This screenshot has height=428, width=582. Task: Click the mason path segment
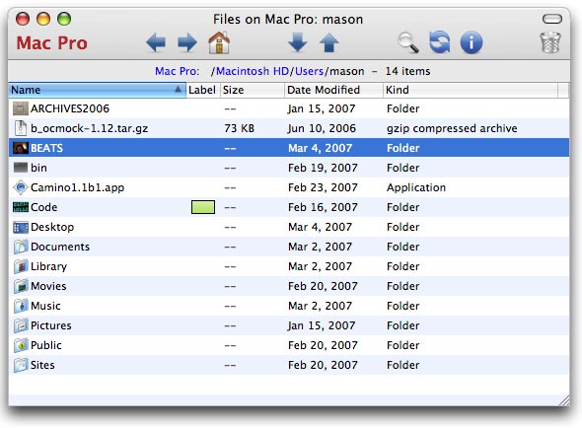pyautogui.click(x=347, y=71)
